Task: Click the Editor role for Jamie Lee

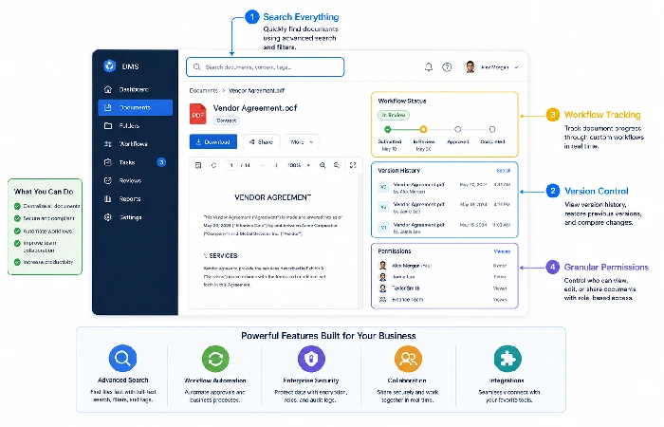Action: (500, 277)
